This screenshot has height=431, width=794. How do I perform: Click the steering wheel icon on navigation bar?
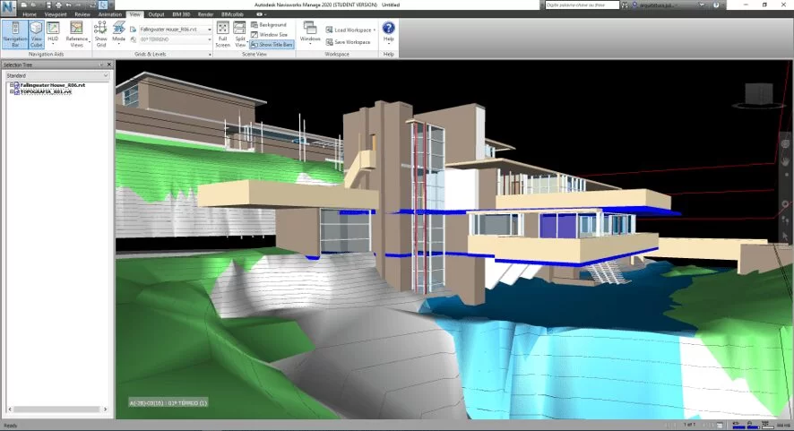pos(785,144)
